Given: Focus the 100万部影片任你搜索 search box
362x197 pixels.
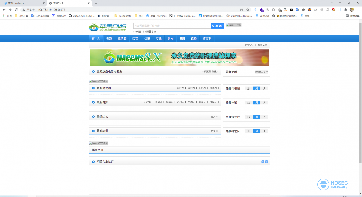Looking at the screenshot, I should 172,26.
